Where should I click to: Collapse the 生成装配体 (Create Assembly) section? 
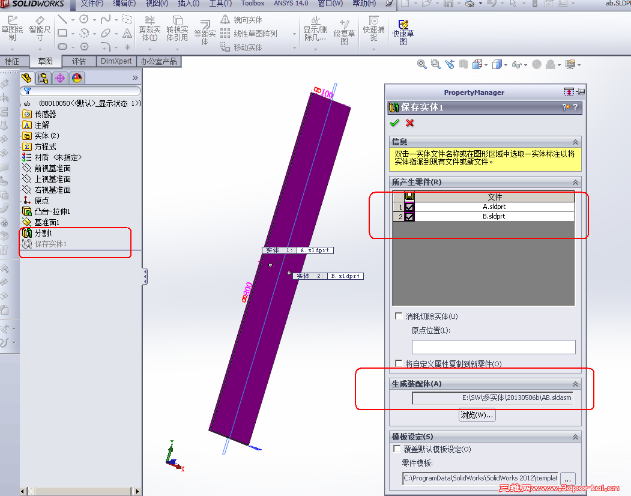pyautogui.click(x=576, y=384)
